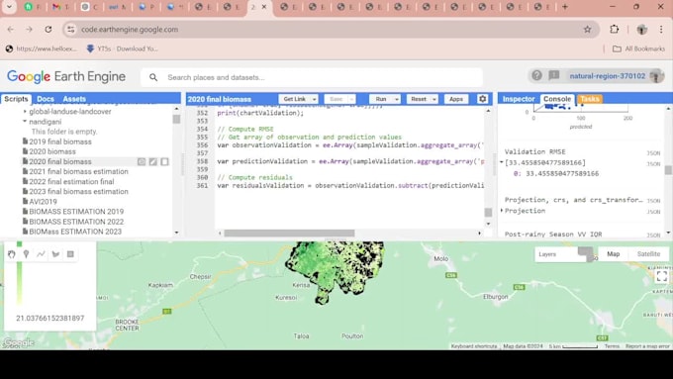This screenshot has width=673, height=379.
Task: Click the Keyboard shortcuts map link
Action: (x=474, y=346)
